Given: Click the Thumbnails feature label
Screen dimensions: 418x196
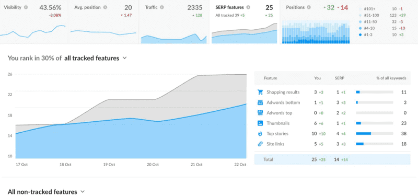Looking at the screenshot, I should (x=278, y=123).
